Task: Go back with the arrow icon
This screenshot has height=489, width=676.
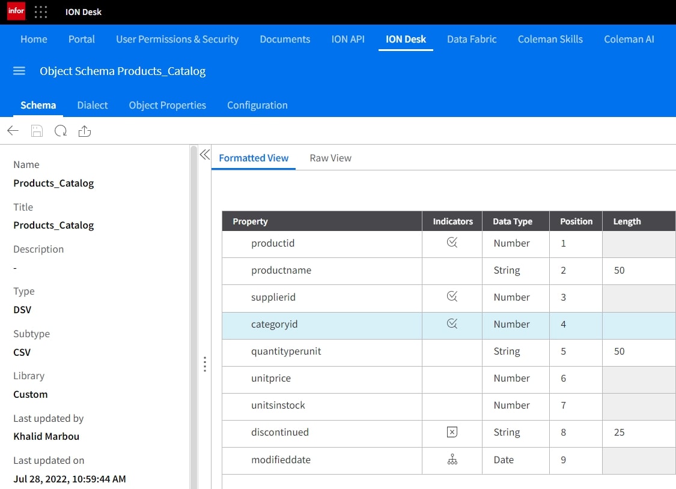Action: [x=13, y=131]
